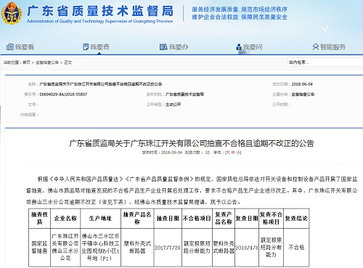Screen dimensions: 363x268
Task: Click the national emblem logo of Guangdong quality bureau
Action: pos(12,13)
